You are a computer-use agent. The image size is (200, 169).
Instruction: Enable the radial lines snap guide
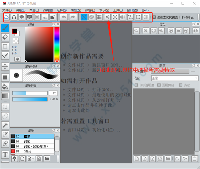click(x=115, y=17)
